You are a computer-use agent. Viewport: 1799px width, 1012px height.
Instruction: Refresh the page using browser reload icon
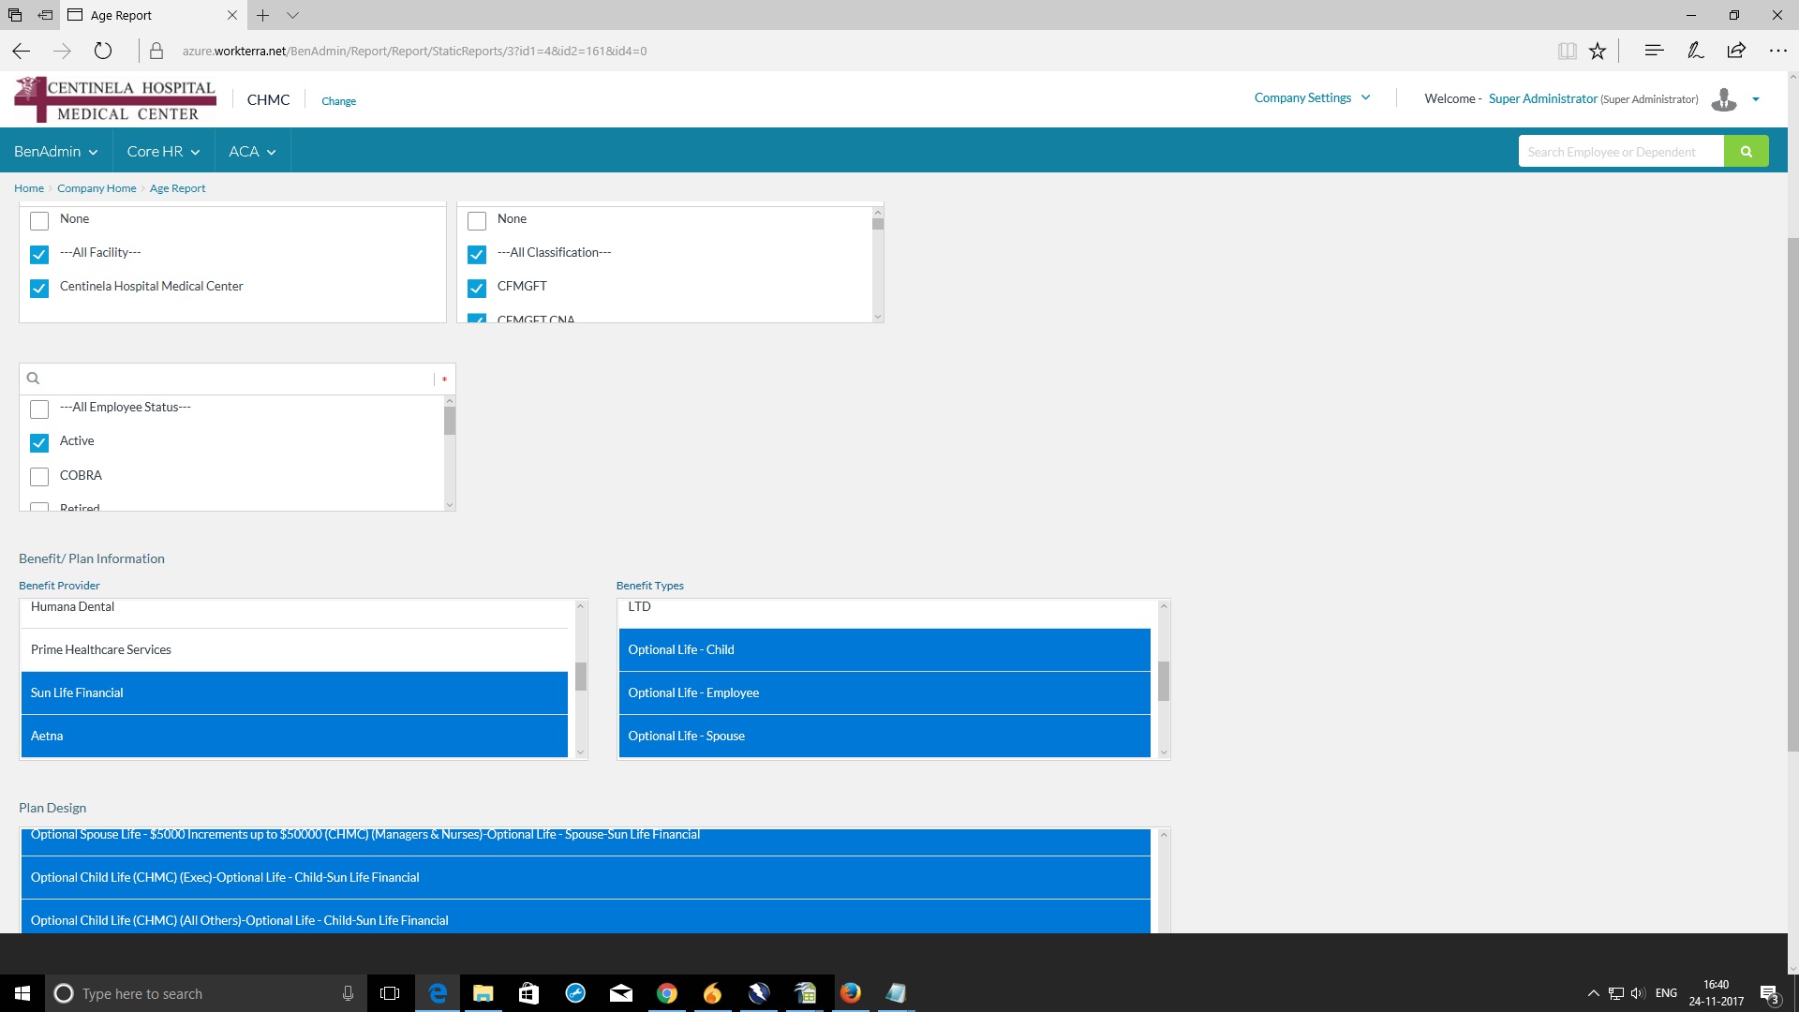tap(103, 51)
